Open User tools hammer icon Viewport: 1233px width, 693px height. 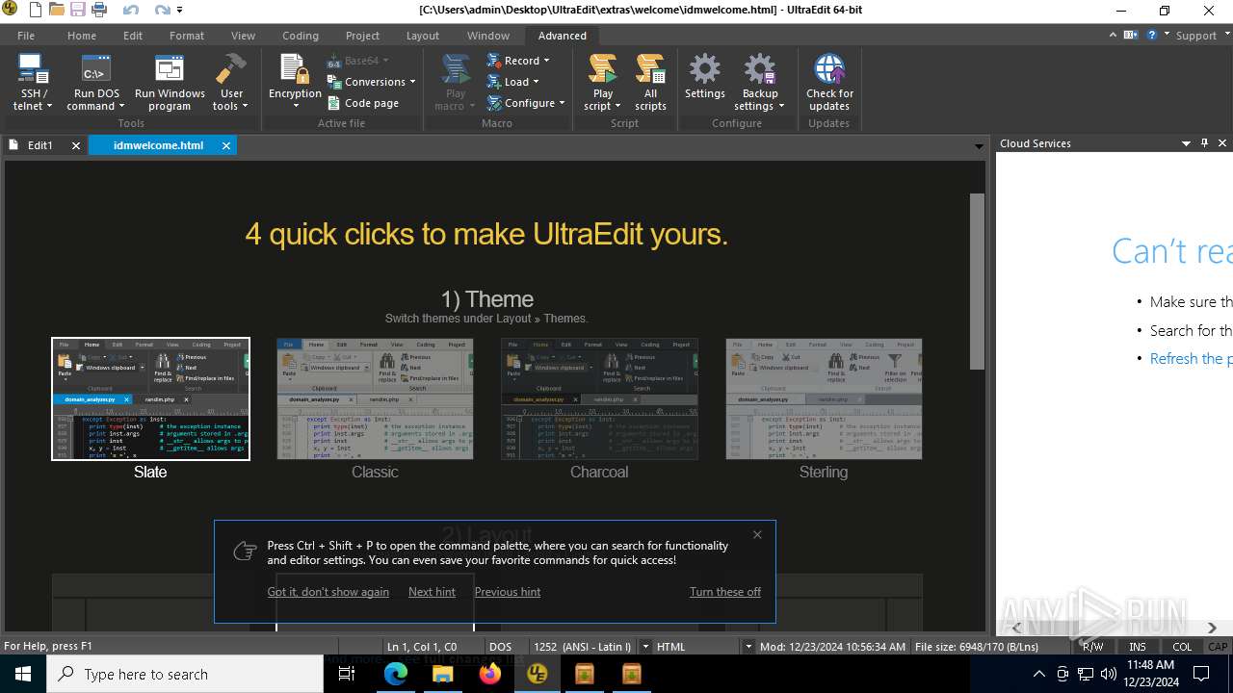(231, 83)
